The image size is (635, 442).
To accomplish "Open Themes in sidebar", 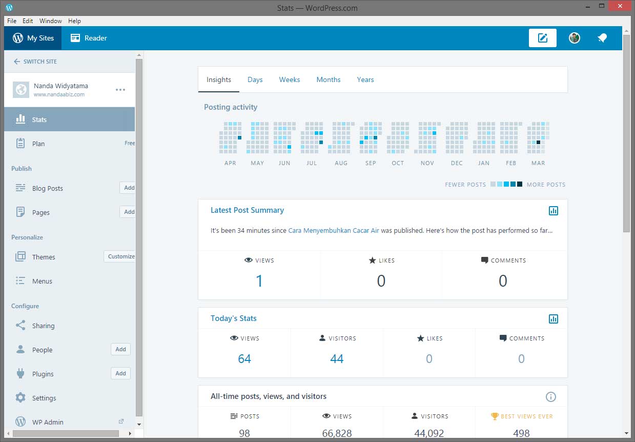I will 44,257.
